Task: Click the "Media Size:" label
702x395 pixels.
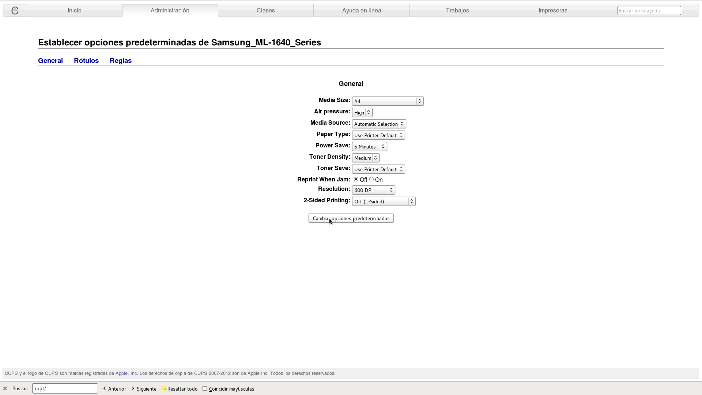Action: 335,100
